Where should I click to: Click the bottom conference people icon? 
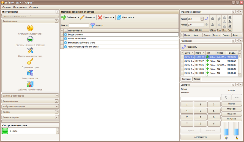point(230,26)
